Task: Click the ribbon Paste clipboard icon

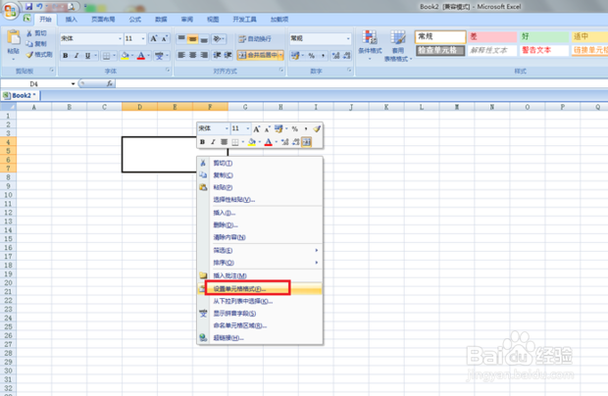Action: click(x=14, y=38)
